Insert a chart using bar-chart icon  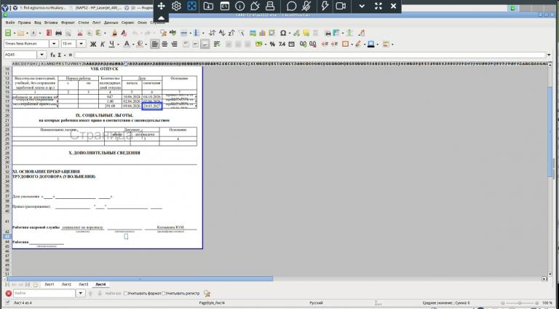click(x=262, y=33)
